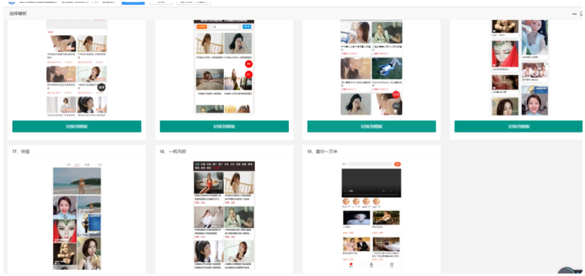Click the '17、快猫' template title
Image resolution: width=585 pixels, height=276 pixels.
pos(20,151)
